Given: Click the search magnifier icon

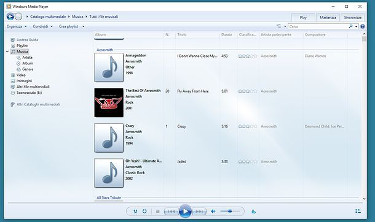Looking at the screenshot, I should tap(350, 26).
